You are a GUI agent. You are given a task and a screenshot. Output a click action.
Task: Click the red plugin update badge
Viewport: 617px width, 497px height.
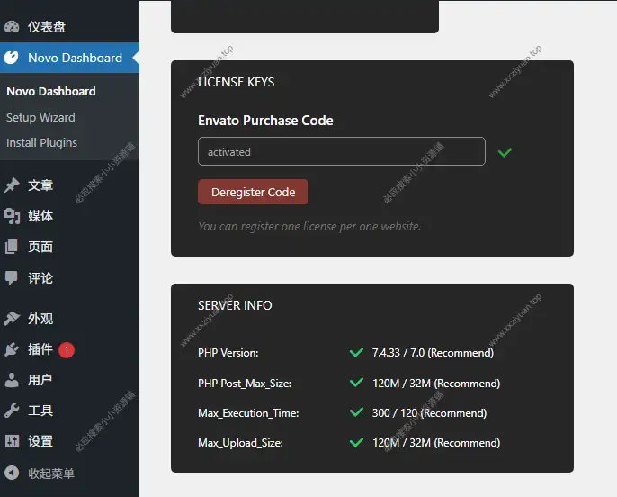[x=67, y=349]
